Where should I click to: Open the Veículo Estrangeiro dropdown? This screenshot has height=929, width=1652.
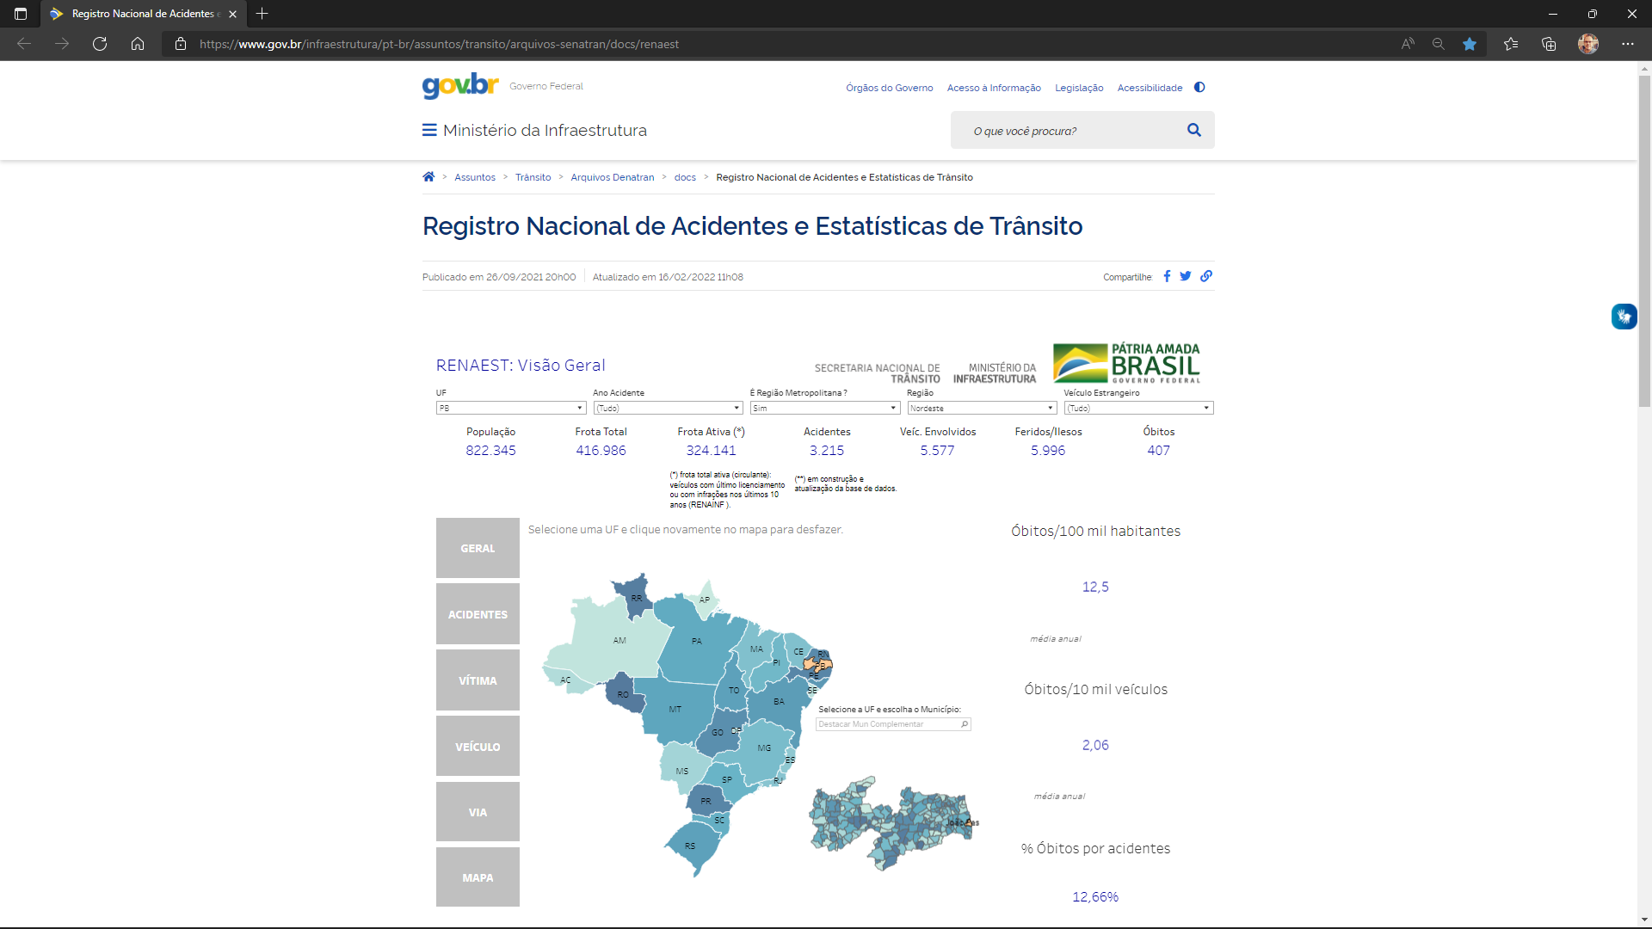coord(1138,408)
